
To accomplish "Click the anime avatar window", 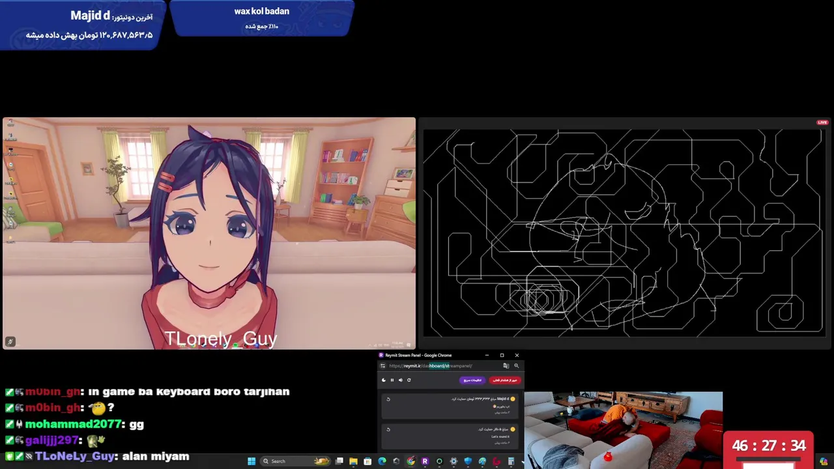I will pyautogui.click(x=208, y=234).
